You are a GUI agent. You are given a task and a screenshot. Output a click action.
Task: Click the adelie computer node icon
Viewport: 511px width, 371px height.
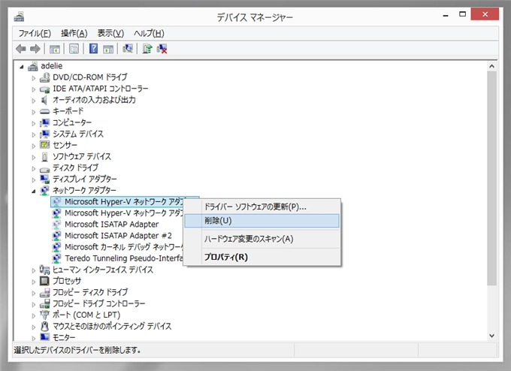(x=32, y=66)
